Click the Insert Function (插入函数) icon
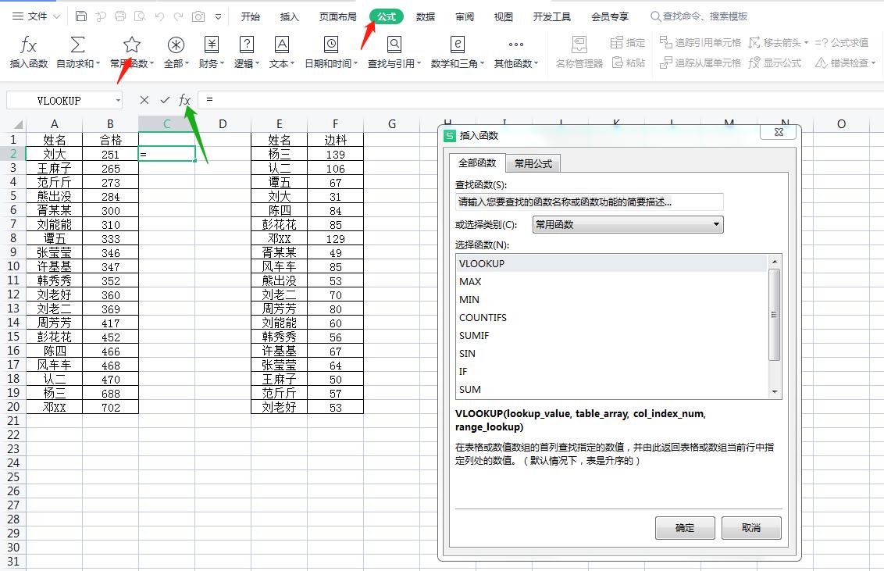Viewport: 884px width, 571px height. (x=29, y=53)
